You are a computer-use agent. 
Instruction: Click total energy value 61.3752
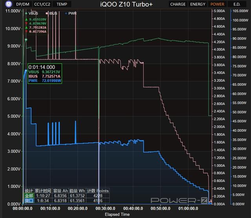77,196
